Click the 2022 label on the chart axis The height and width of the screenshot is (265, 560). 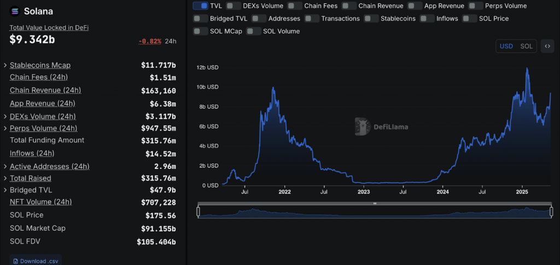(x=284, y=192)
